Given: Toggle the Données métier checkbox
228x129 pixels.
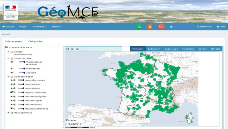Looking at the screenshot, I should point(12,77).
